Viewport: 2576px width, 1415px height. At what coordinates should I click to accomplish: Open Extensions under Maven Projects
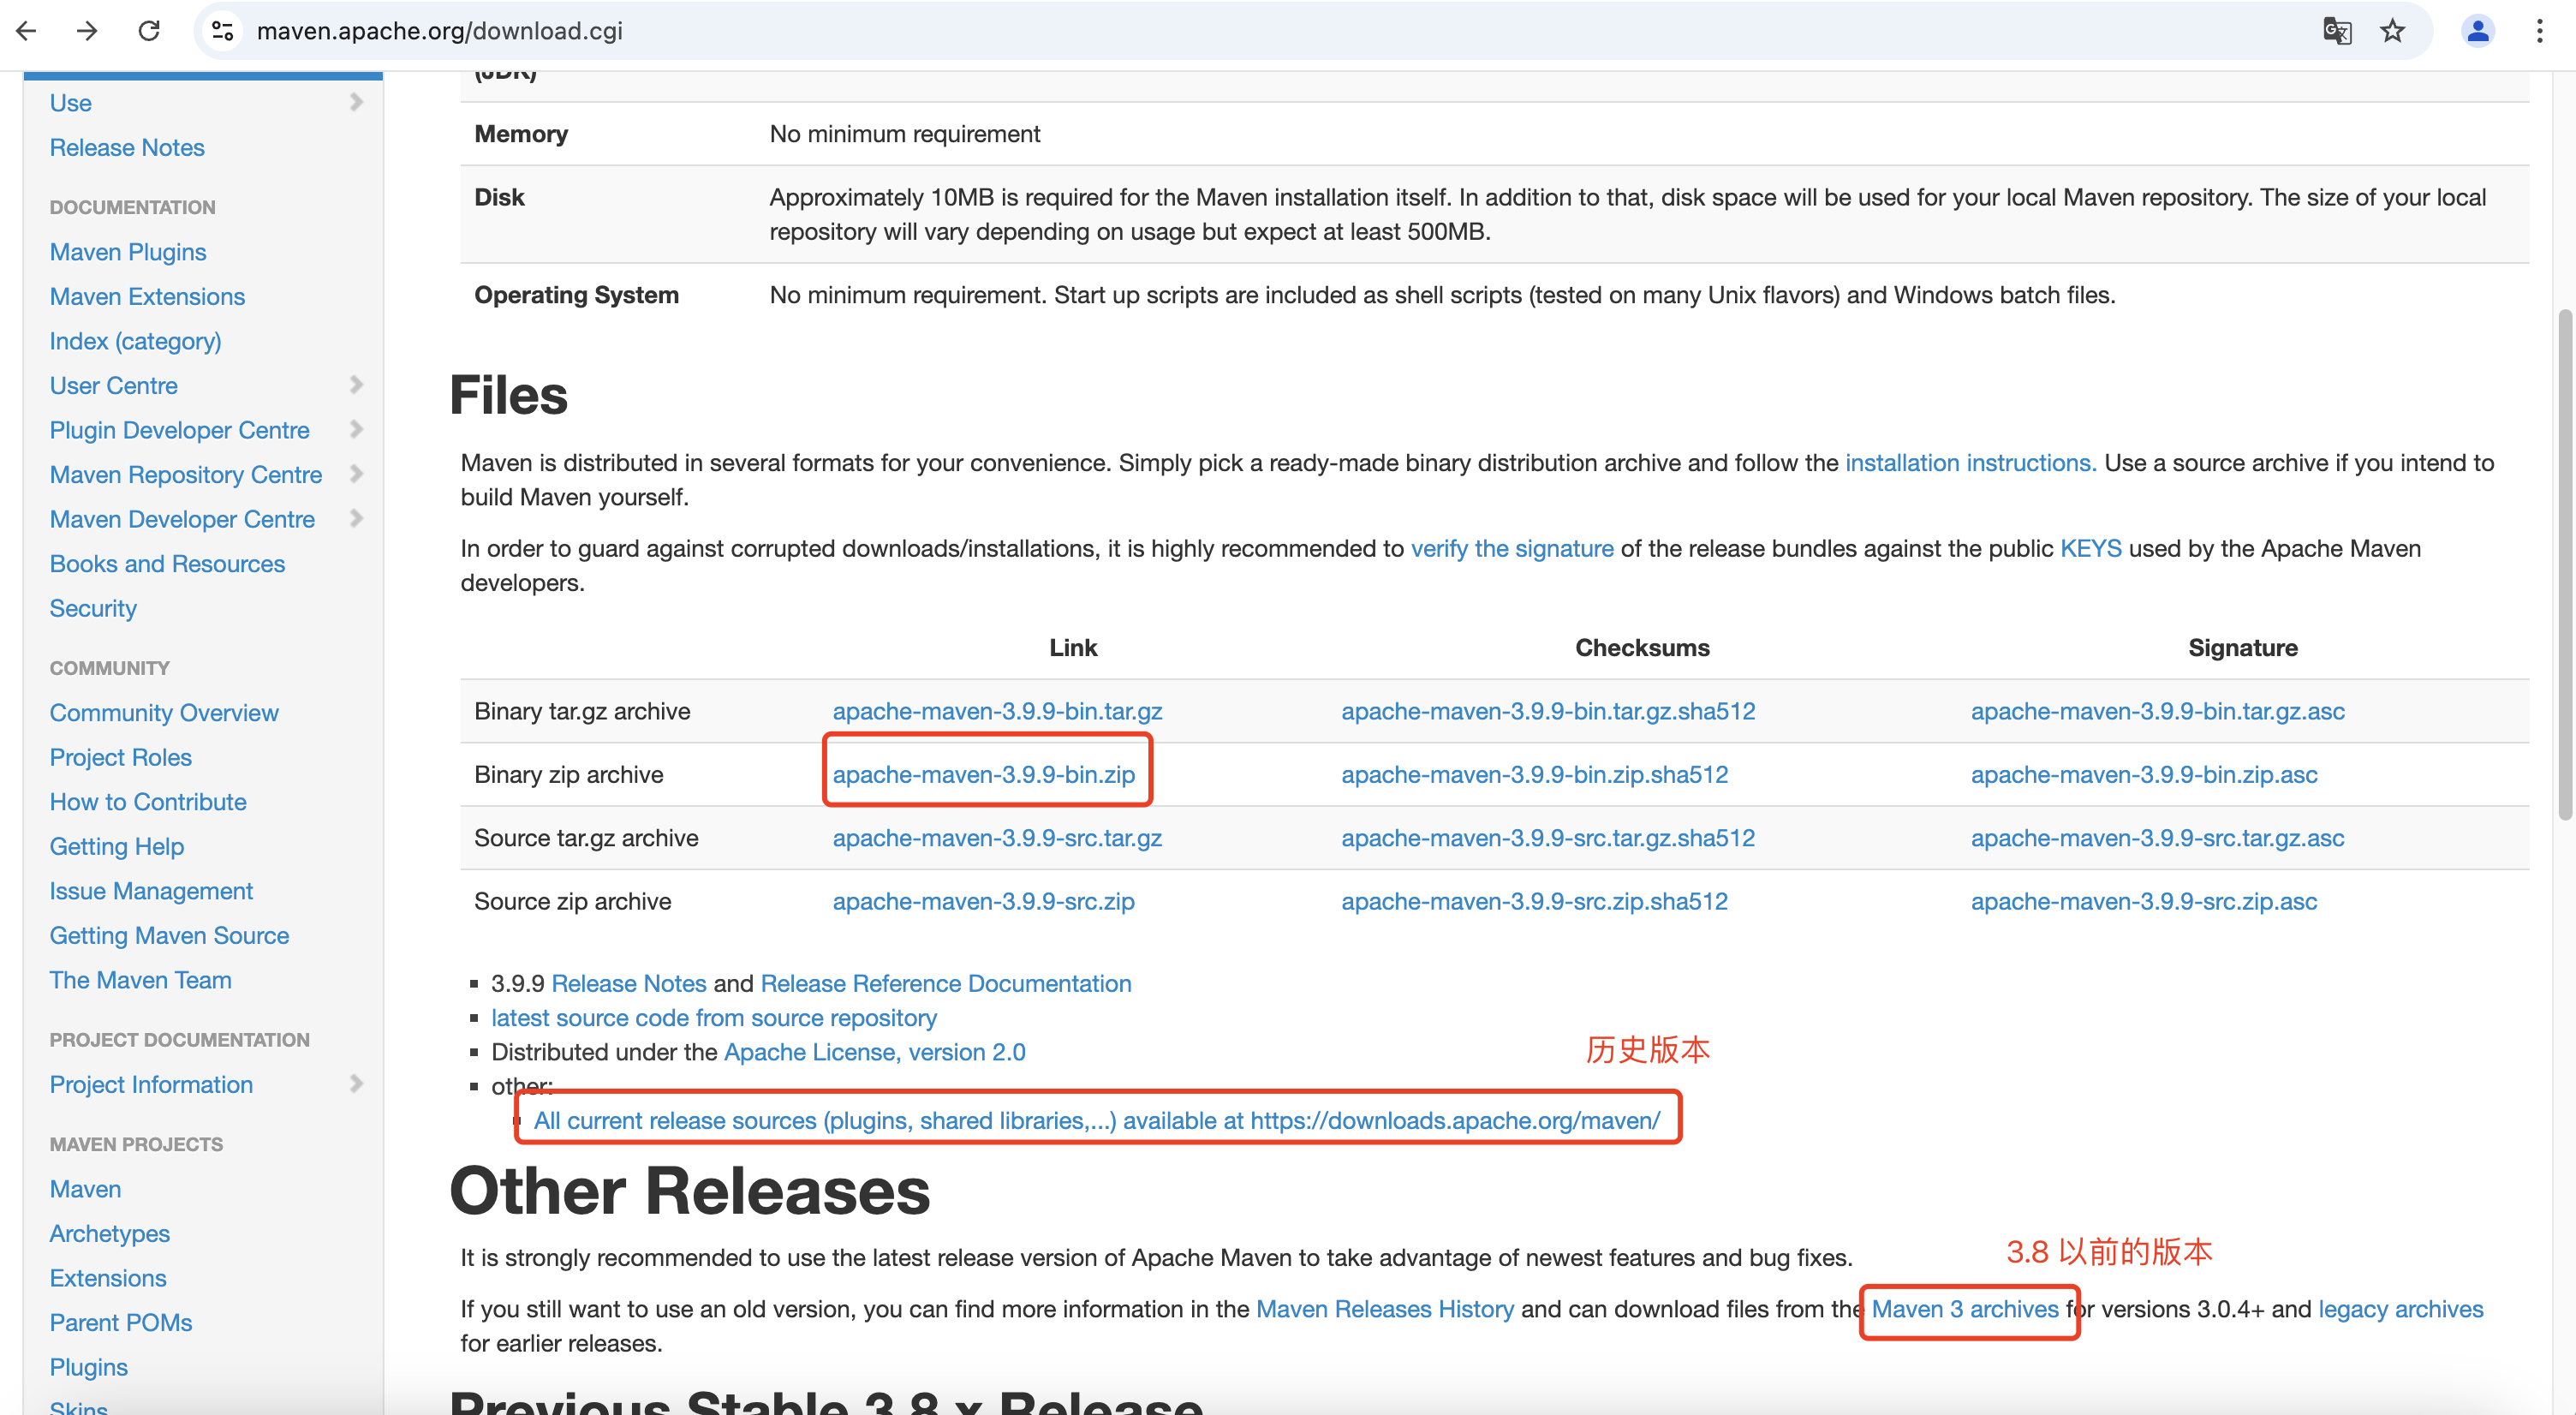tap(108, 1278)
